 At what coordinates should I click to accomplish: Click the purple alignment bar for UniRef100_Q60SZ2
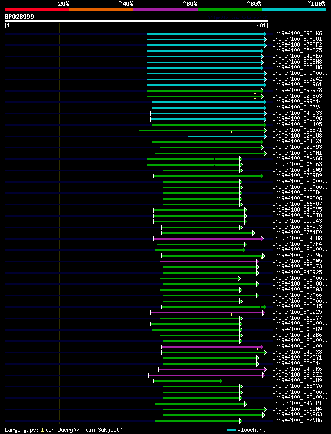(207, 375)
